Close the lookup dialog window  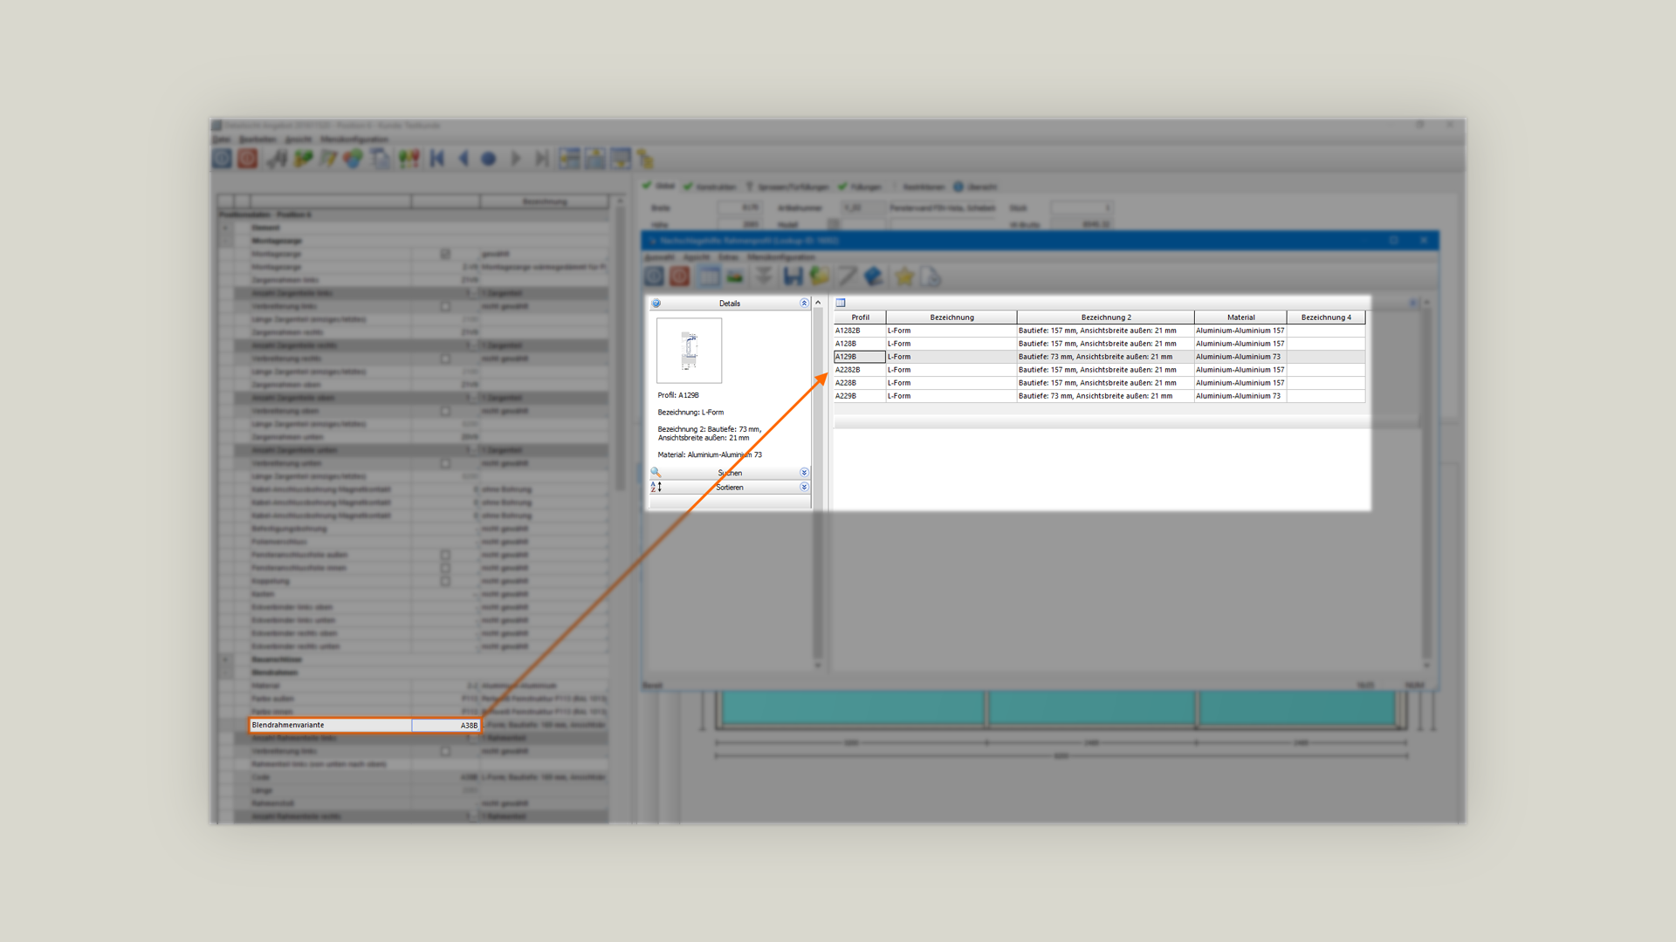[1424, 240]
